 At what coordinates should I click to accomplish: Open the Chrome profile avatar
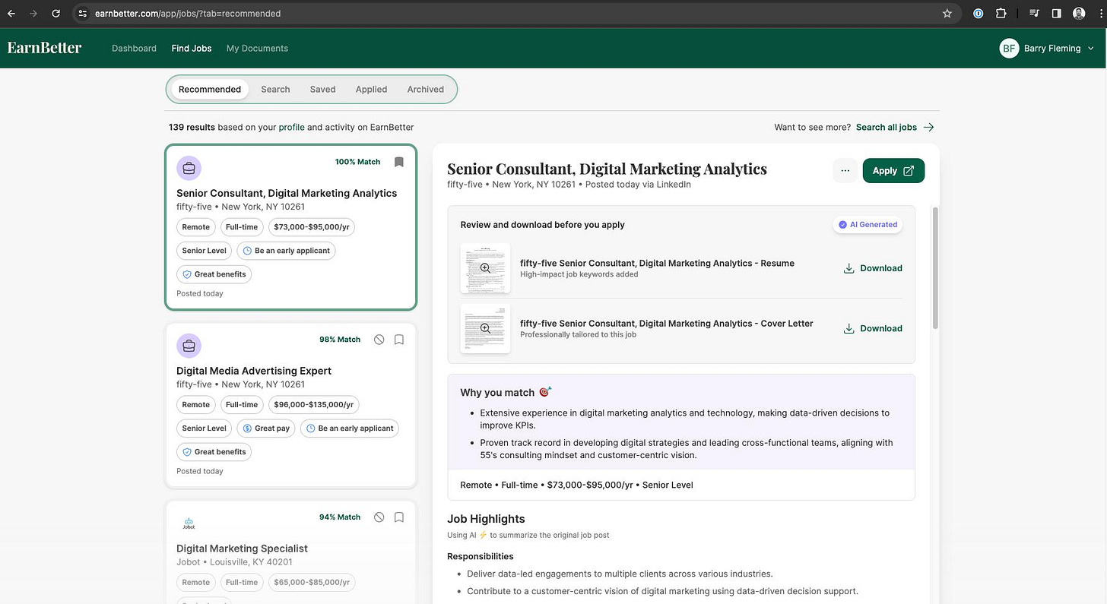click(1078, 13)
